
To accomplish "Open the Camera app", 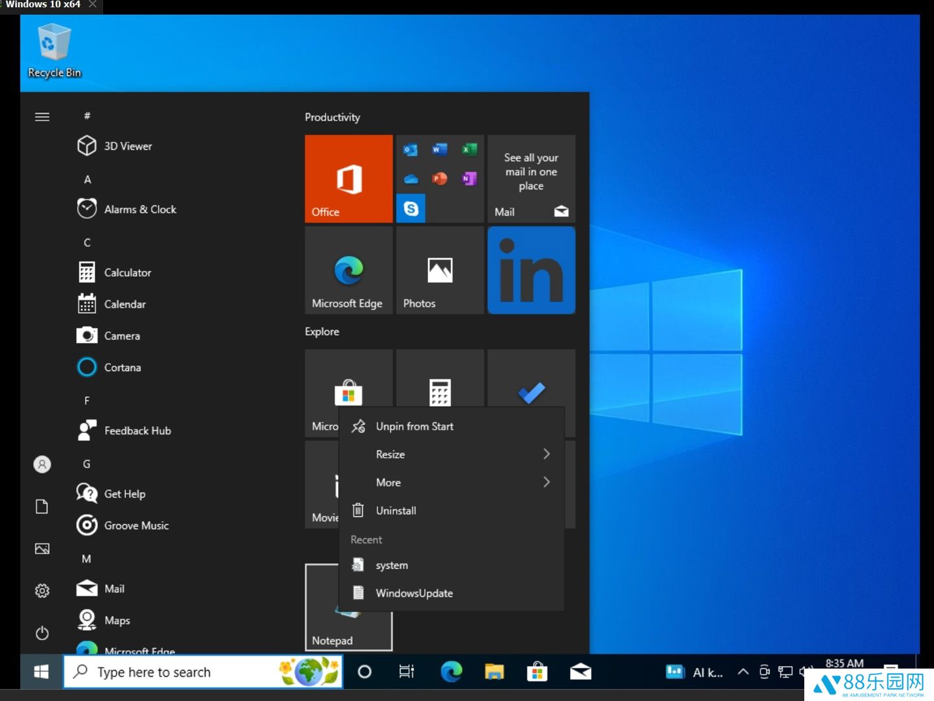I will [122, 335].
